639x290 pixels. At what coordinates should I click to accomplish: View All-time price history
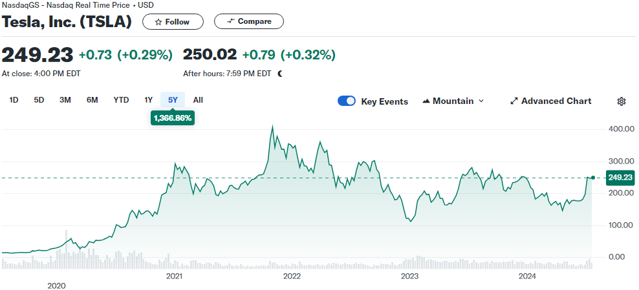tap(198, 100)
